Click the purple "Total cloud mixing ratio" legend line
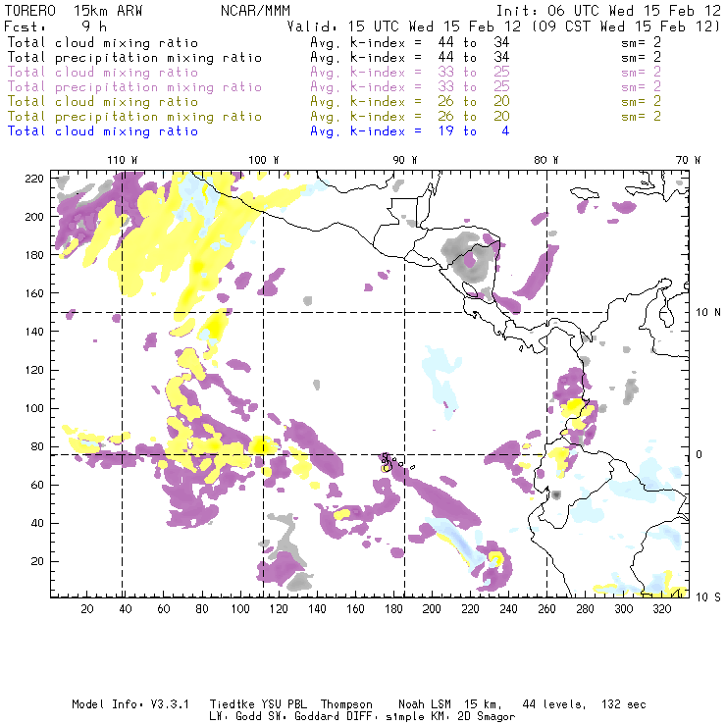The width and height of the screenshot is (726, 726). (x=103, y=73)
